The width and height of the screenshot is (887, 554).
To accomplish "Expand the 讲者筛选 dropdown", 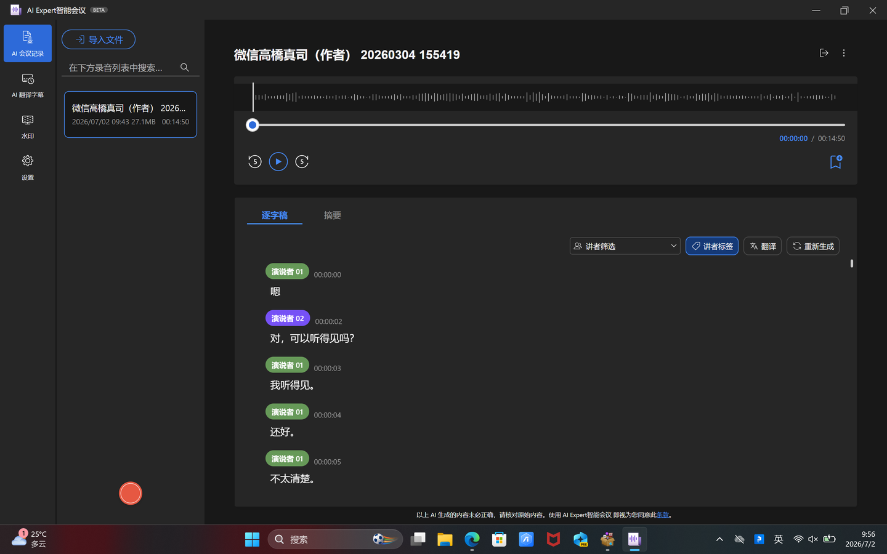I will click(x=625, y=246).
